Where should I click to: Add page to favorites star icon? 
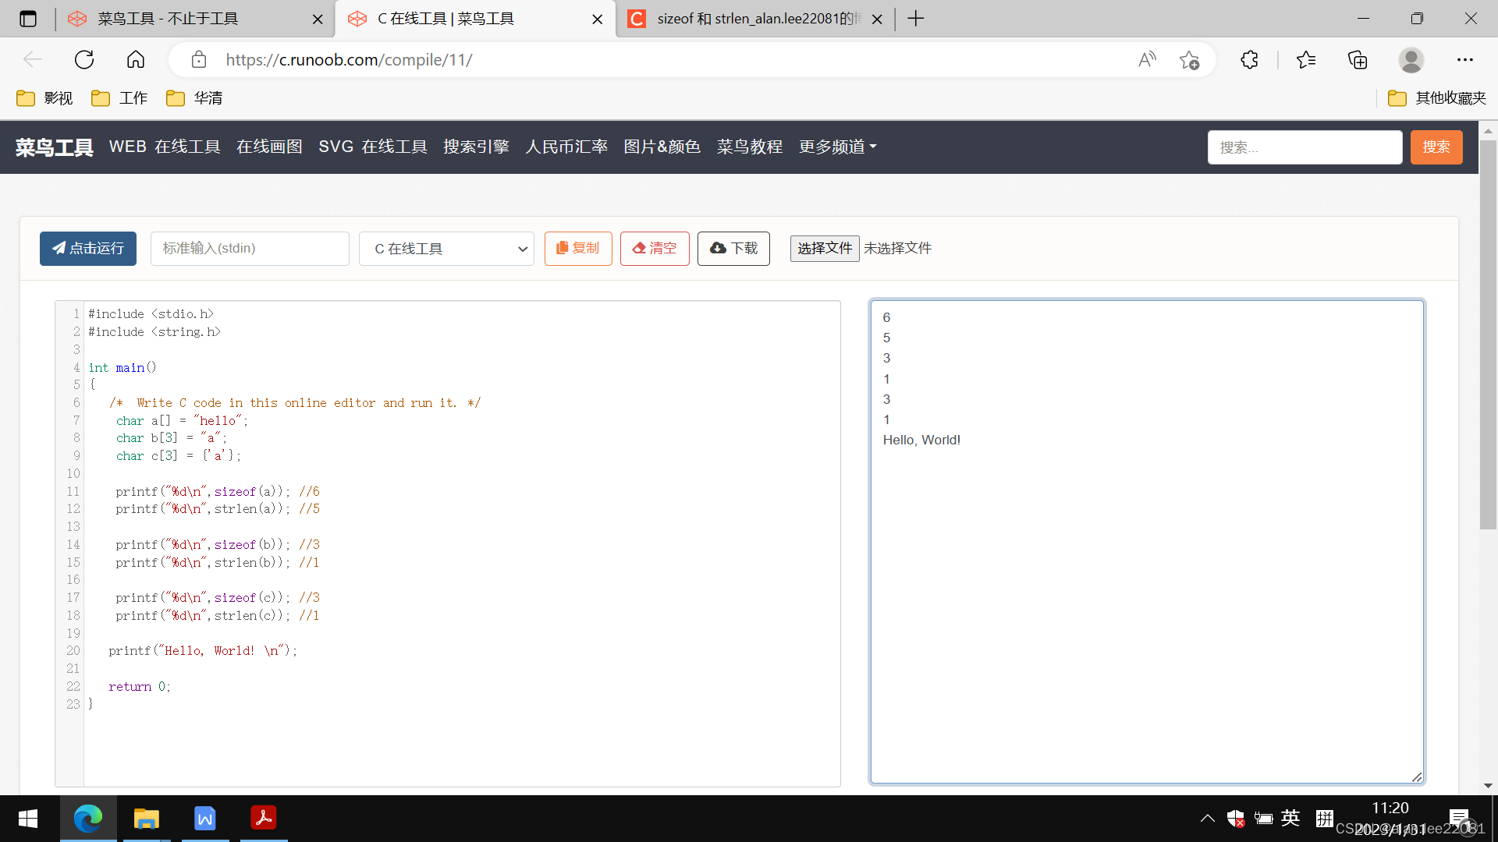pyautogui.click(x=1189, y=60)
